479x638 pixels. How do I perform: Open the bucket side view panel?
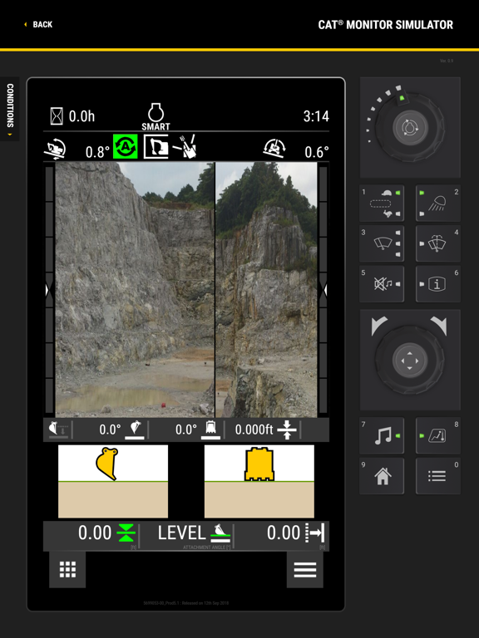(x=113, y=481)
